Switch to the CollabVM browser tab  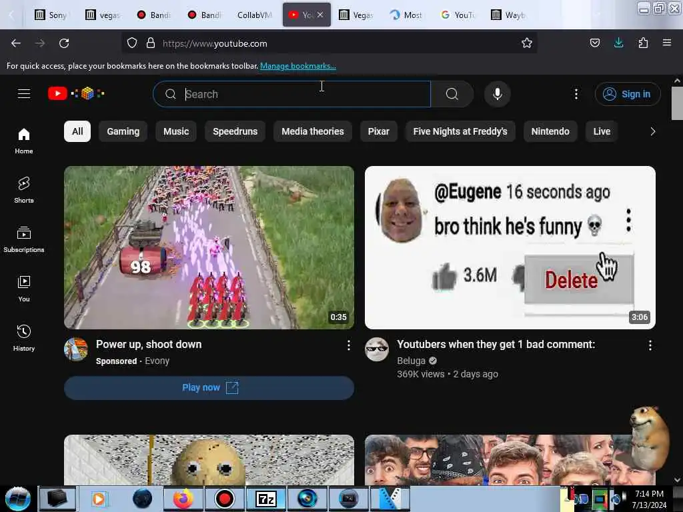254,15
